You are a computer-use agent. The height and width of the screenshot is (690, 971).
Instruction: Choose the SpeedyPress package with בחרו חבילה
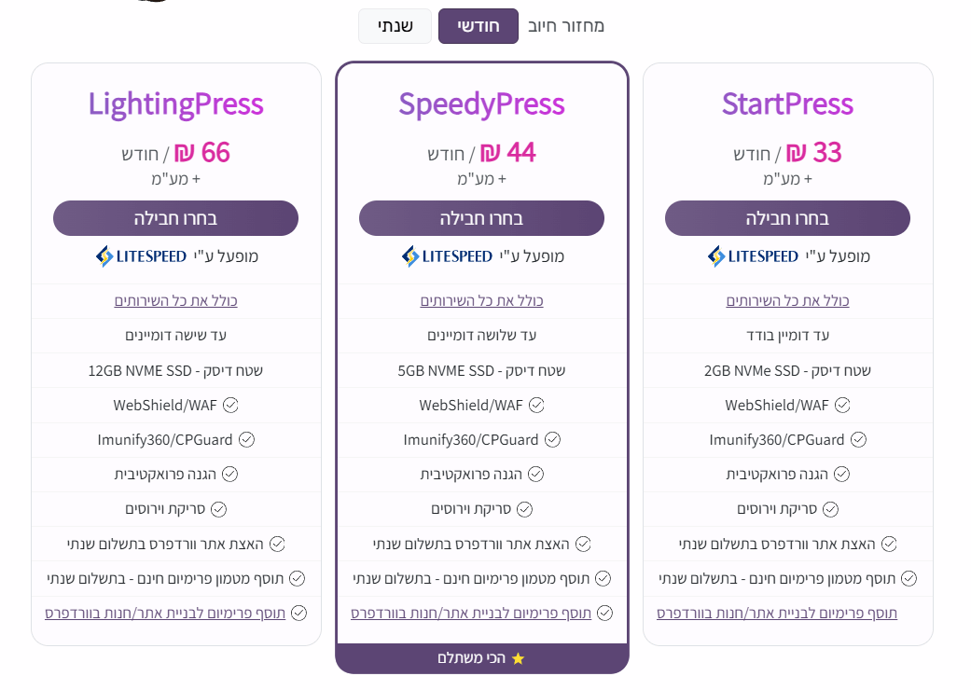(x=481, y=218)
